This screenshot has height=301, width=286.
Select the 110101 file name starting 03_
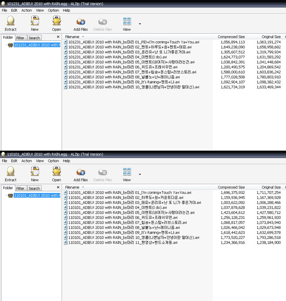click(x=135, y=203)
